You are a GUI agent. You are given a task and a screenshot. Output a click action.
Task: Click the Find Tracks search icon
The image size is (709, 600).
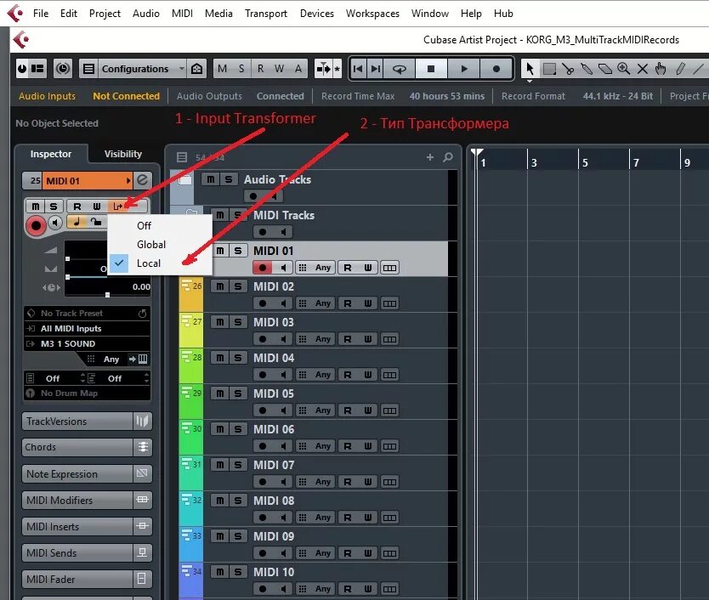[x=448, y=157]
